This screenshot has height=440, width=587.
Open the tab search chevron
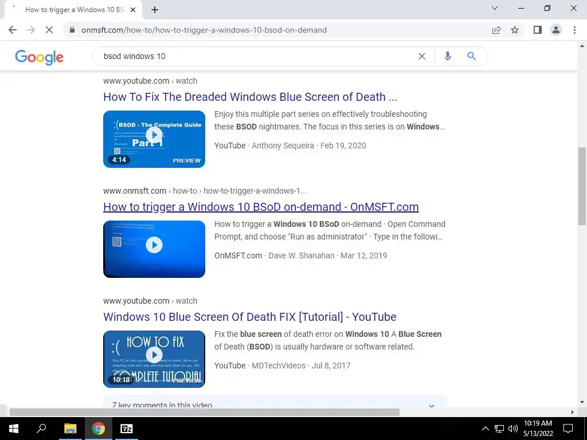(x=495, y=8)
